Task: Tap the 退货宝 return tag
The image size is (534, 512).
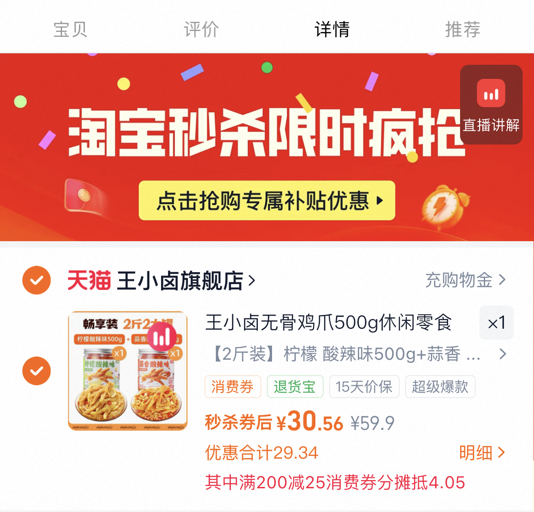Action: [x=295, y=387]
